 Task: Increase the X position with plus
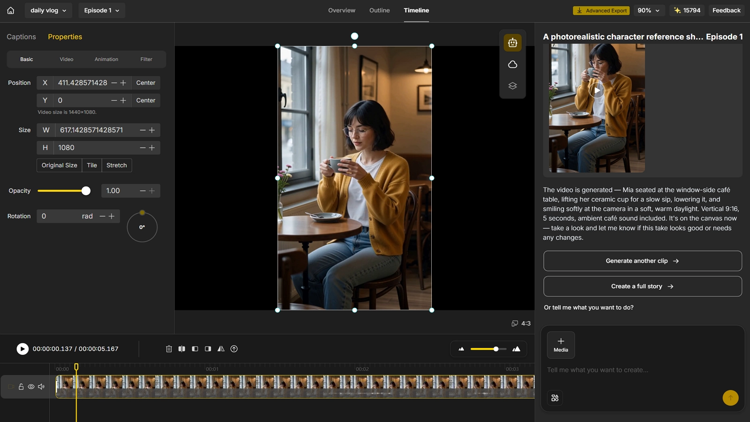(123, 83)
